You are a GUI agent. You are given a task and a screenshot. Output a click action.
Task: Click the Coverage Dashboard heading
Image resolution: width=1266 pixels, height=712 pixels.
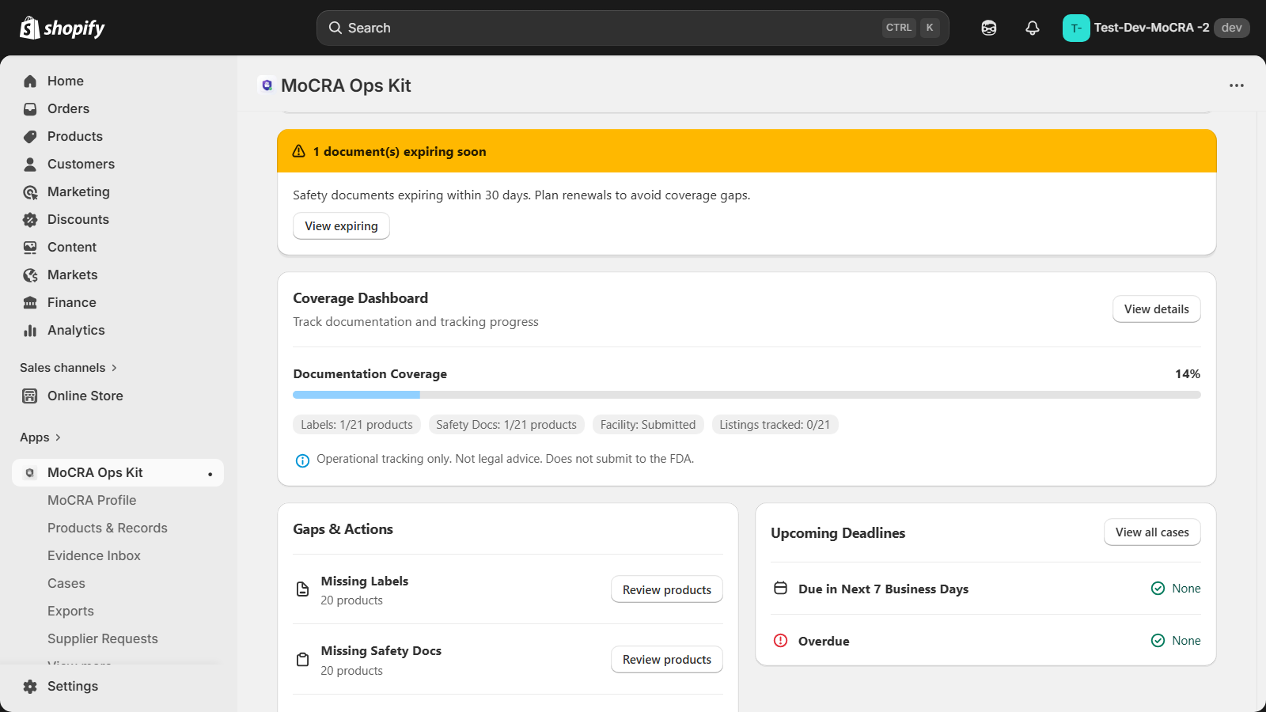tap(360, 298)
